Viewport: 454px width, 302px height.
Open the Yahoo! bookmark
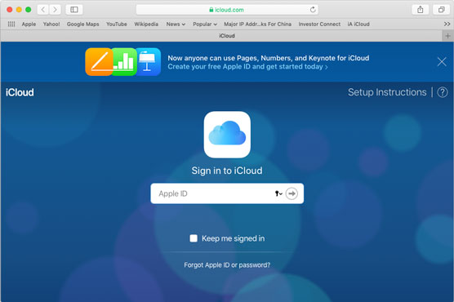[x=51, y=24]
